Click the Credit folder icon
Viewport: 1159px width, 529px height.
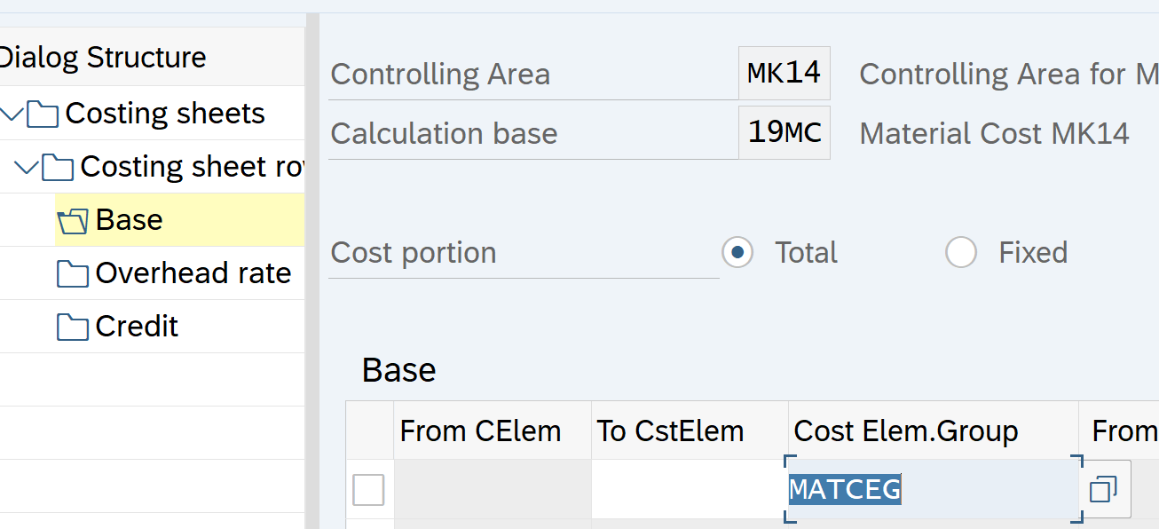[73, 327]
